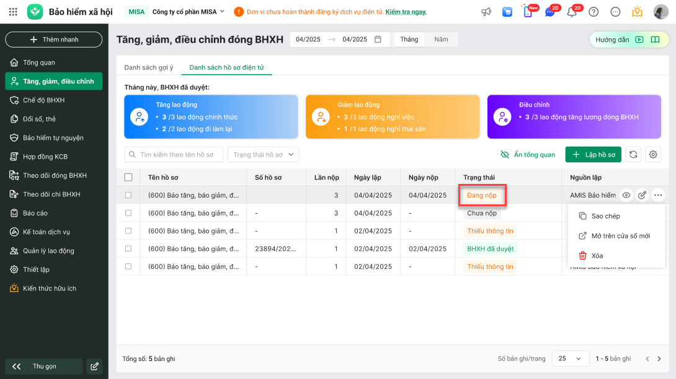Screen dimensions: 676x379
Task: Open Quản lý lao động in sidebar
Action: click(x=54, y=251)
